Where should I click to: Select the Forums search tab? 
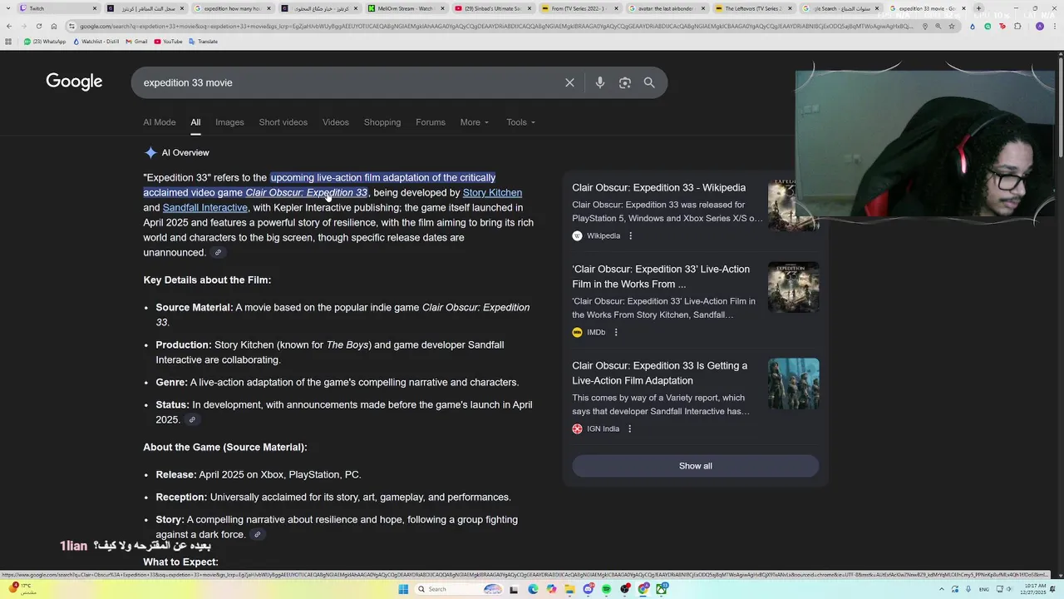tap(431, 122)
